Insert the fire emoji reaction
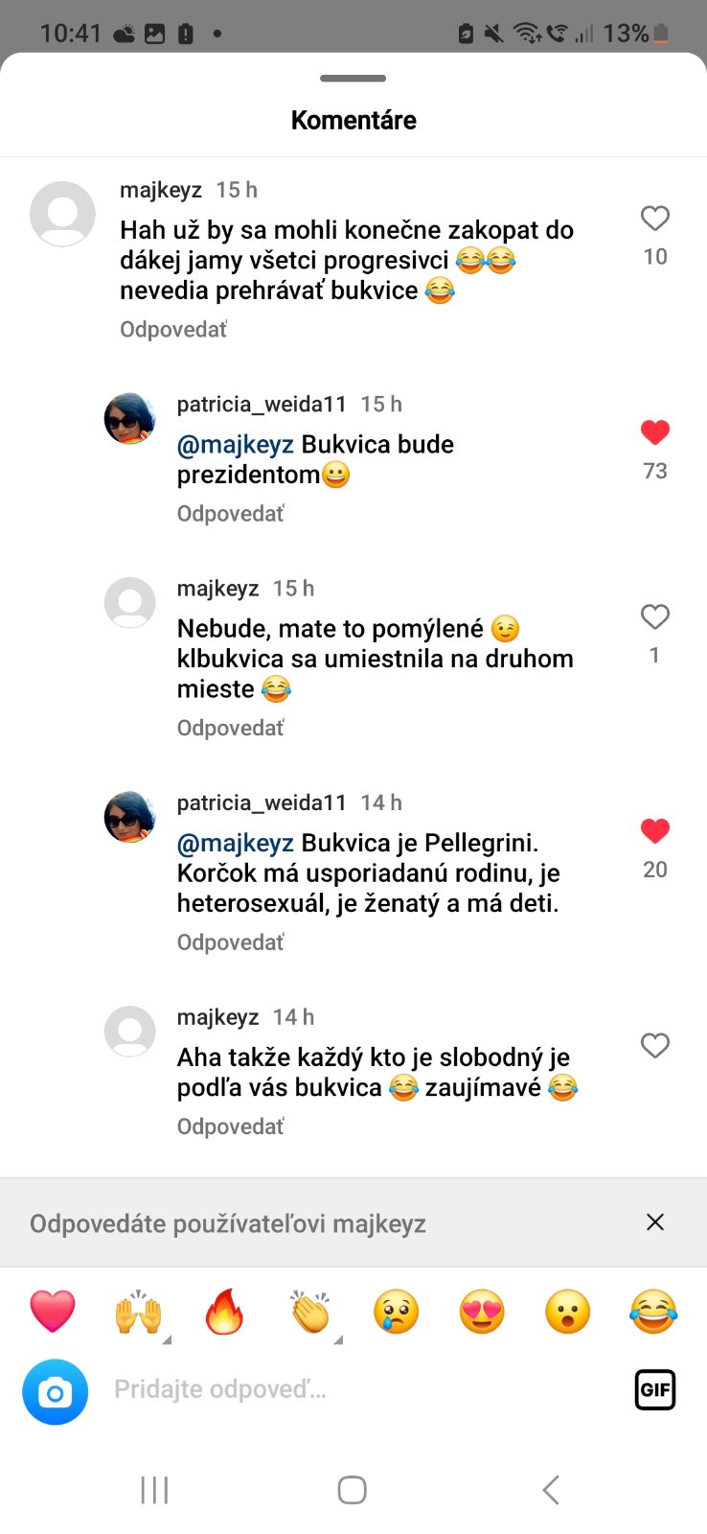This screenshot has width=707, height=1534. pos(224,1311)
